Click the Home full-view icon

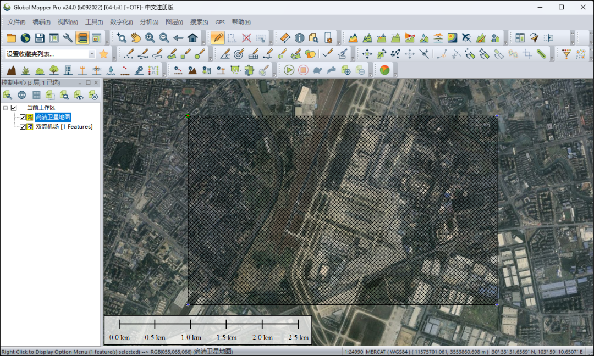tap(193, 38)
